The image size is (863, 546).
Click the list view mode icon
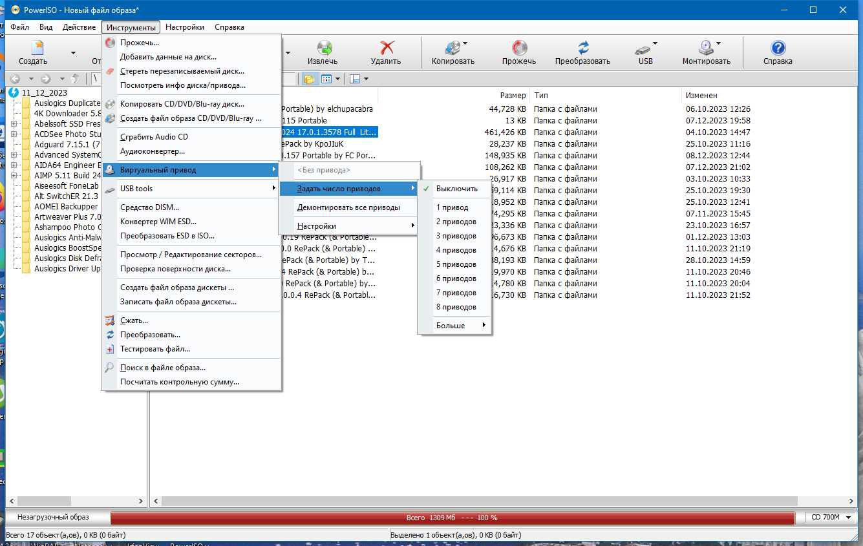click(x=326, y=79)
